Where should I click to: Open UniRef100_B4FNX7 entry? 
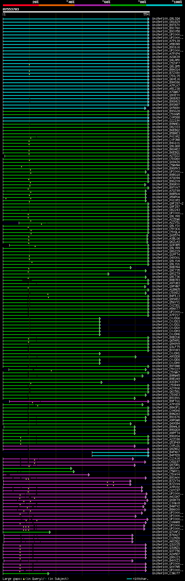pos(166,452)
